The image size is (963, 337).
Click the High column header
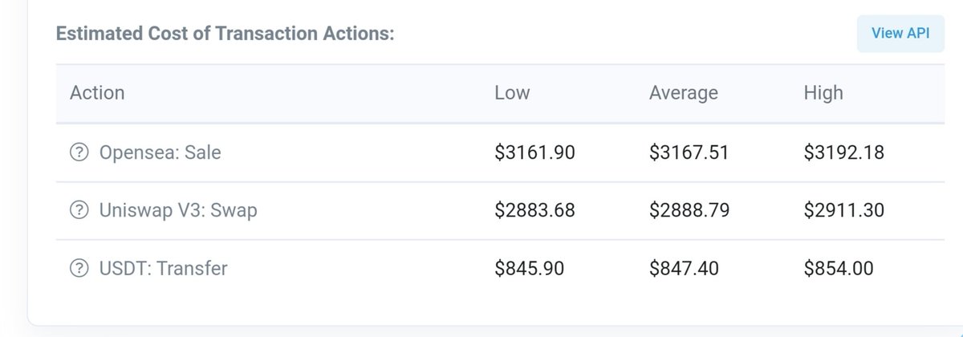[x=823, y=93]
